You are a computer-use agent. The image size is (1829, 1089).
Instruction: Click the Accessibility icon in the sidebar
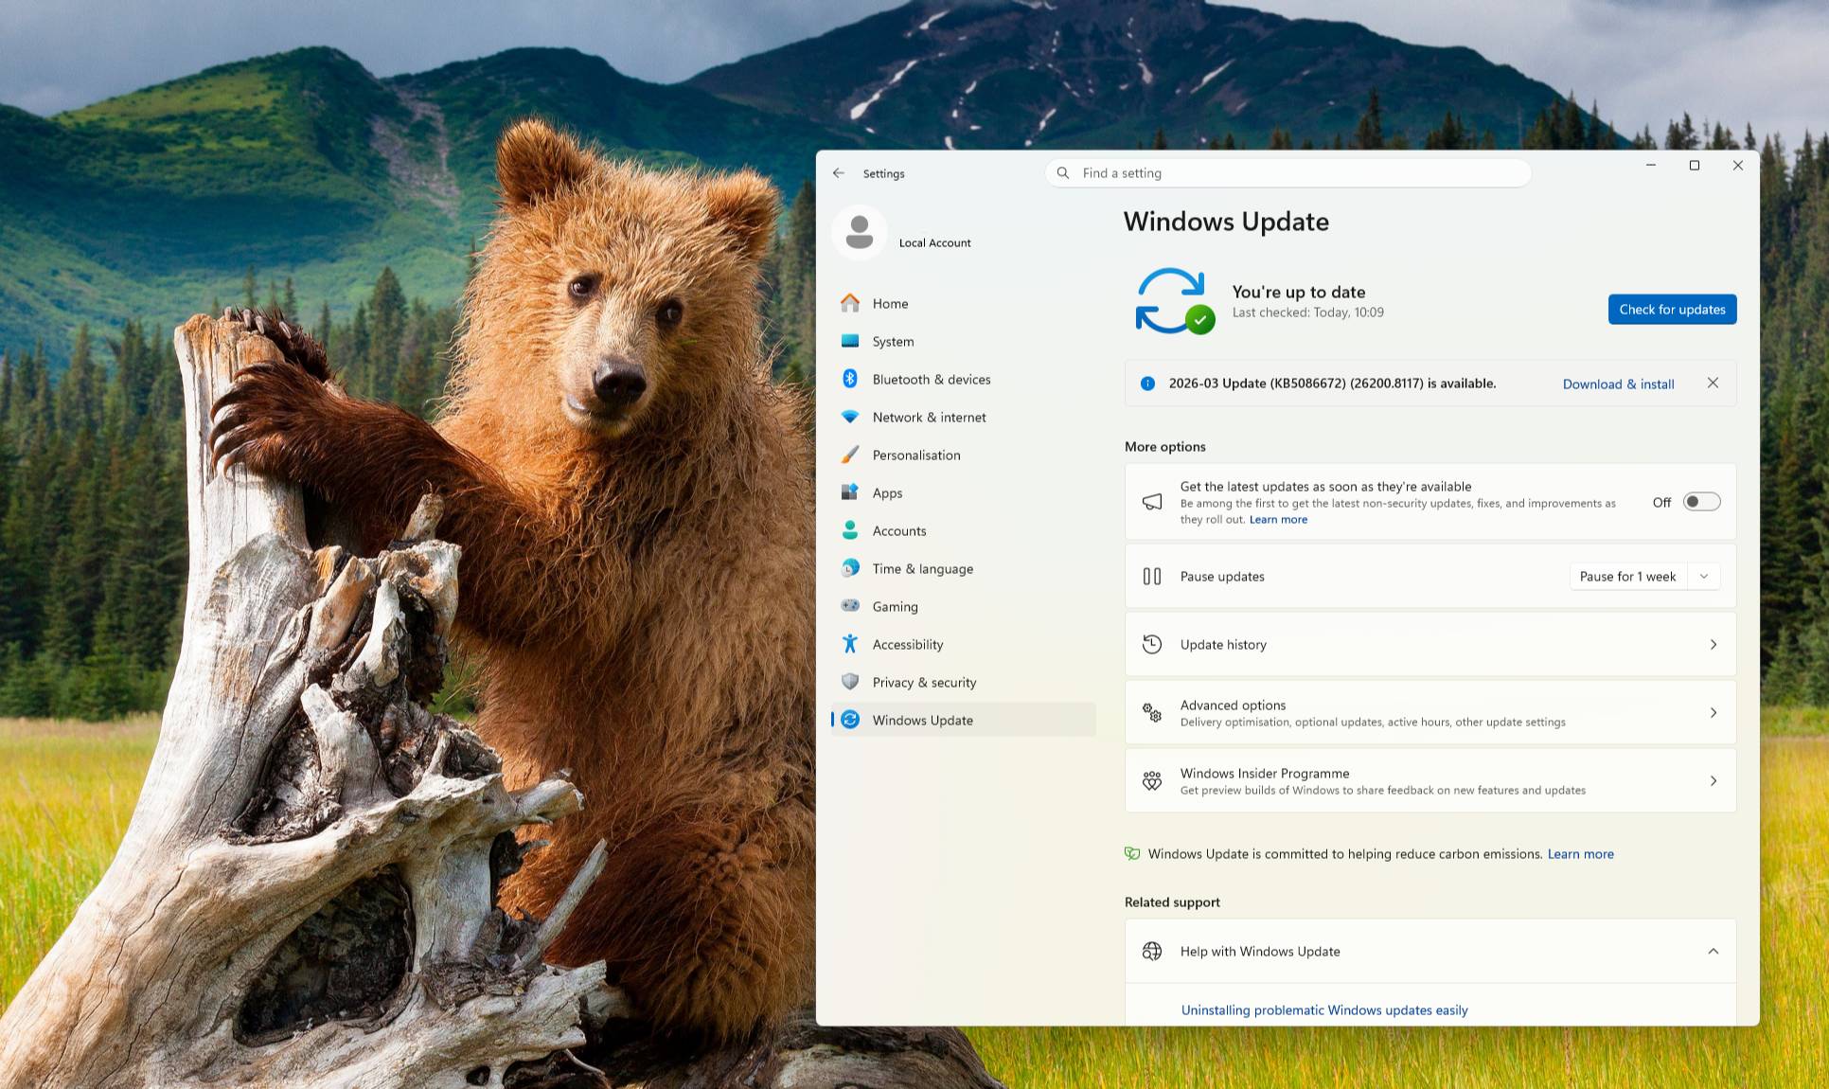(851, 644)
